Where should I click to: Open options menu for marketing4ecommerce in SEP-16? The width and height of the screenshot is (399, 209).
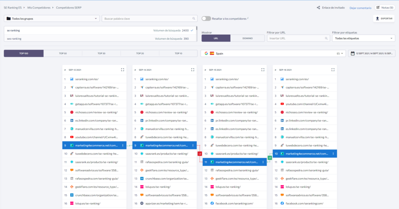(x=333, y=154)
